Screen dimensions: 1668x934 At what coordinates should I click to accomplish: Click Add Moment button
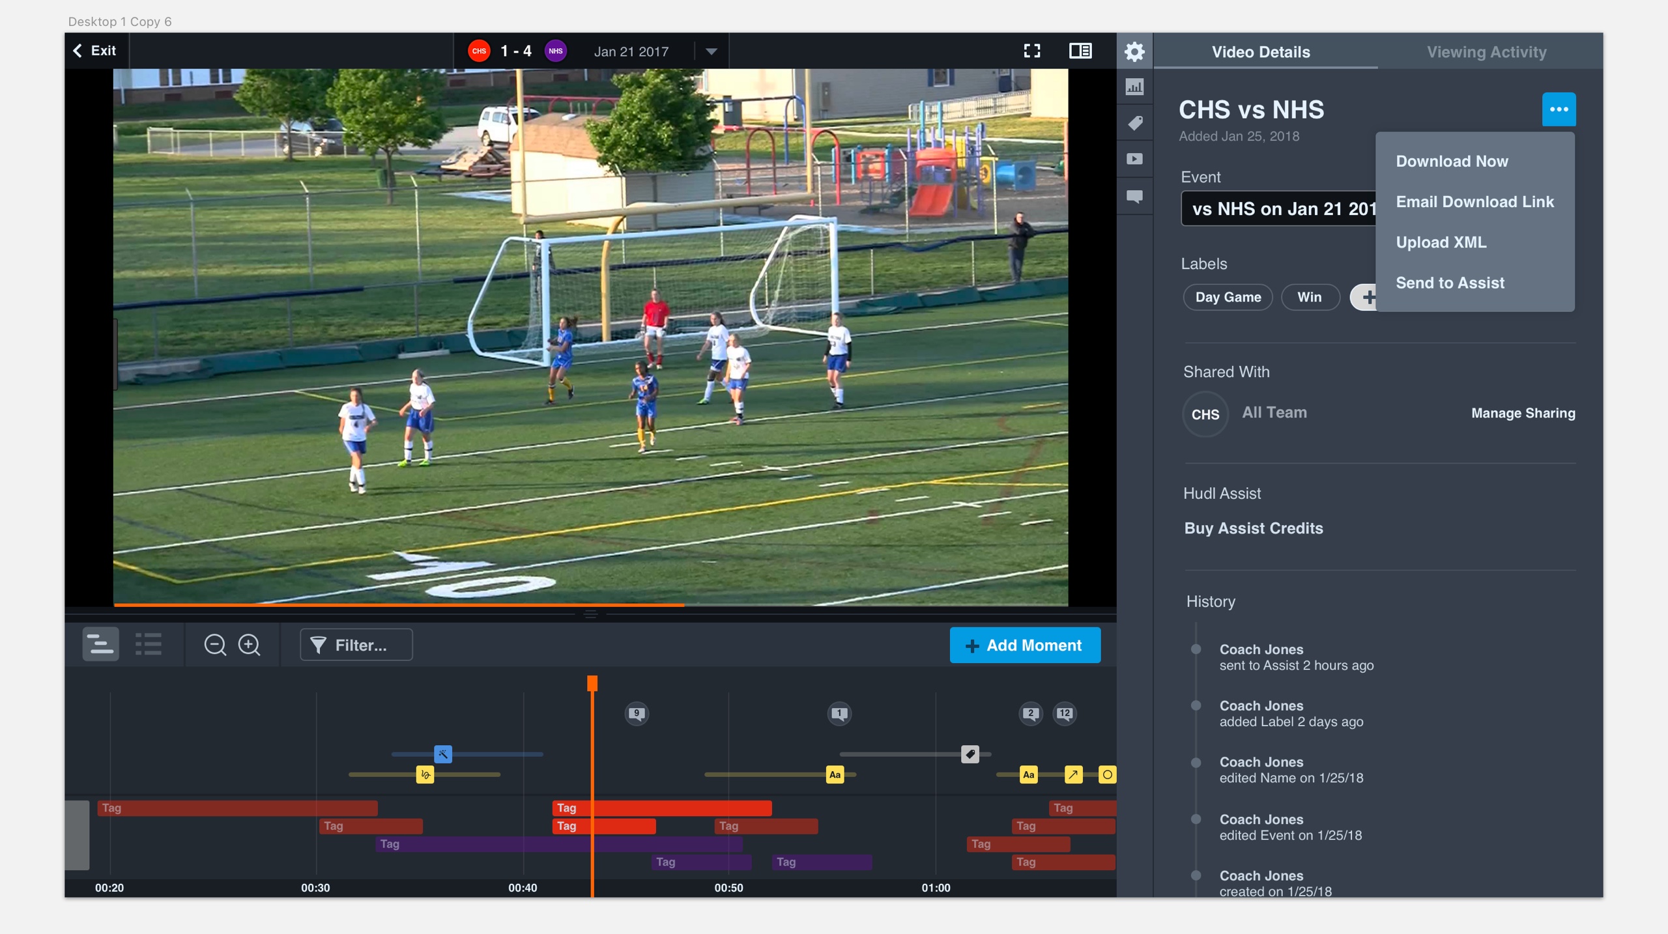(1025, 645)
